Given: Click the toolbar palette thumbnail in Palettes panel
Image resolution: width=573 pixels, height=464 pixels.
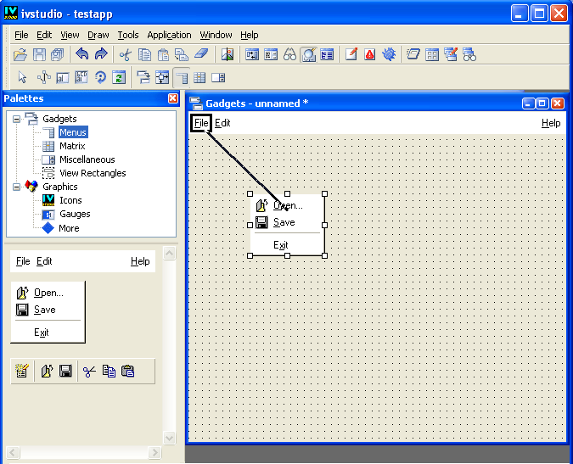Looking at the screenshot, I should pos(83,371).
